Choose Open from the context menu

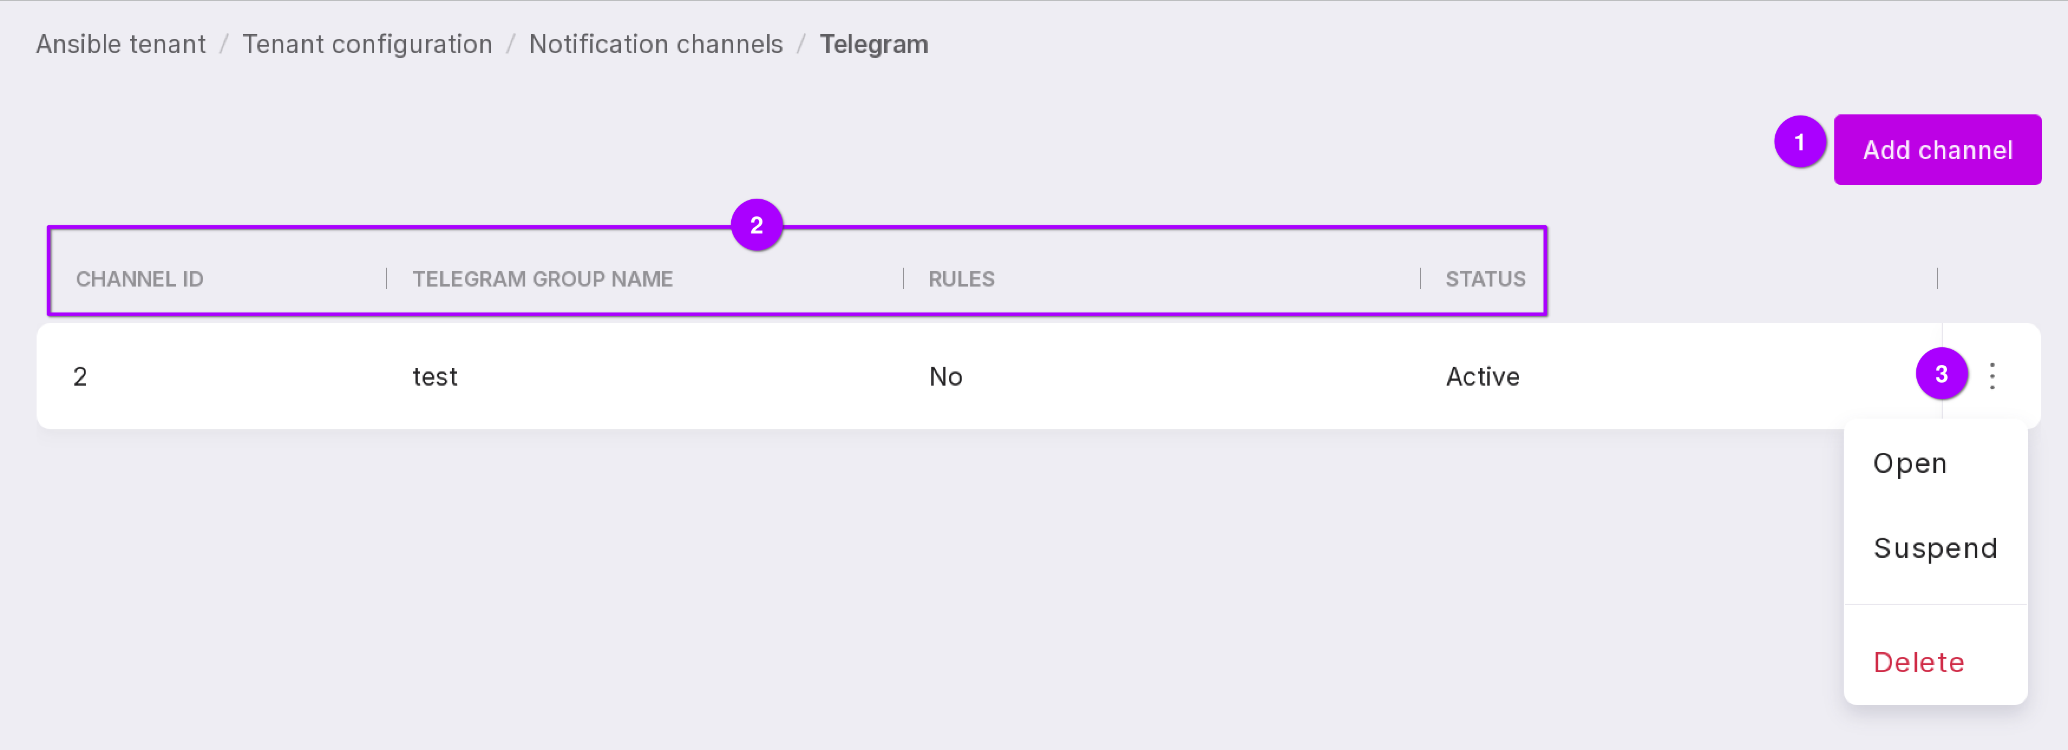tap(1909, 463)
